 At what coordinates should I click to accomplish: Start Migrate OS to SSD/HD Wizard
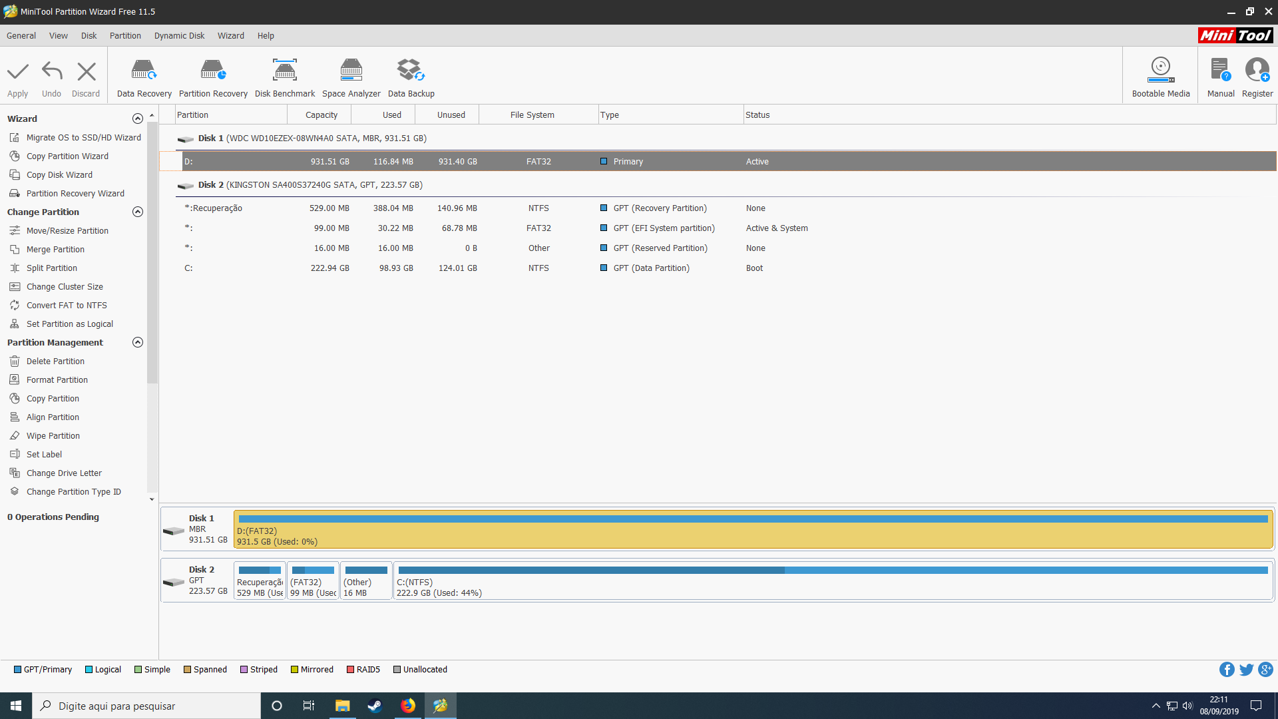pyautogui.click(x=75, y=138)
